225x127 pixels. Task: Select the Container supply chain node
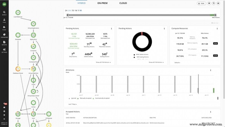point(33,46)
